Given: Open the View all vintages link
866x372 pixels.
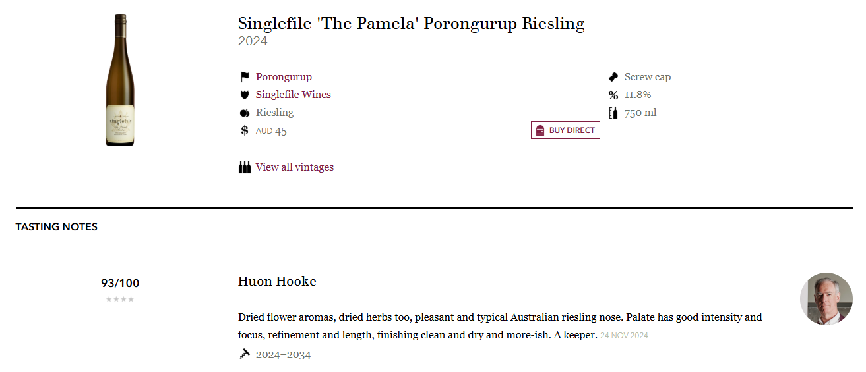Looking at the screenshot, I should [x=295, y=167].
